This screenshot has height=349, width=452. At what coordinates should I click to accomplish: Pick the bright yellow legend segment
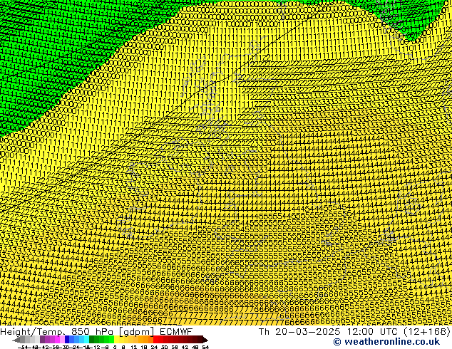click(x=116, y=340)
